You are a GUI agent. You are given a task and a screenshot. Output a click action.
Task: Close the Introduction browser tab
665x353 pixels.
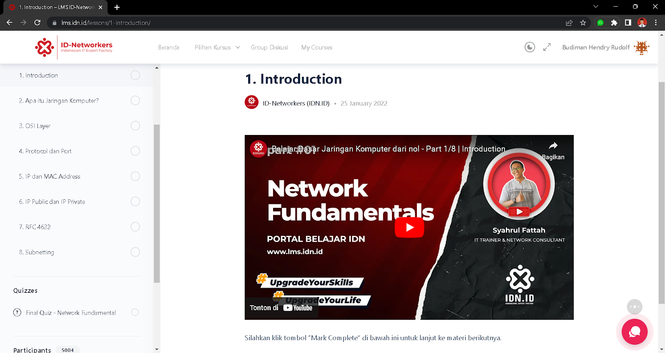click(x=100, y=7)
